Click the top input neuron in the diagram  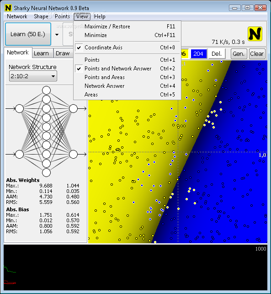(x=19, y=108)
